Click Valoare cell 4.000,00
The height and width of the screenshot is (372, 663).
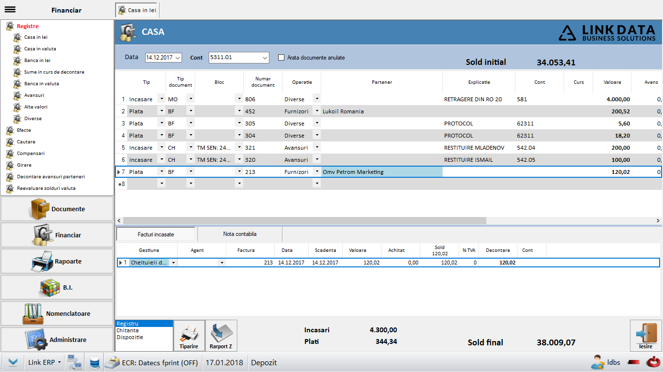click(612, 99)
